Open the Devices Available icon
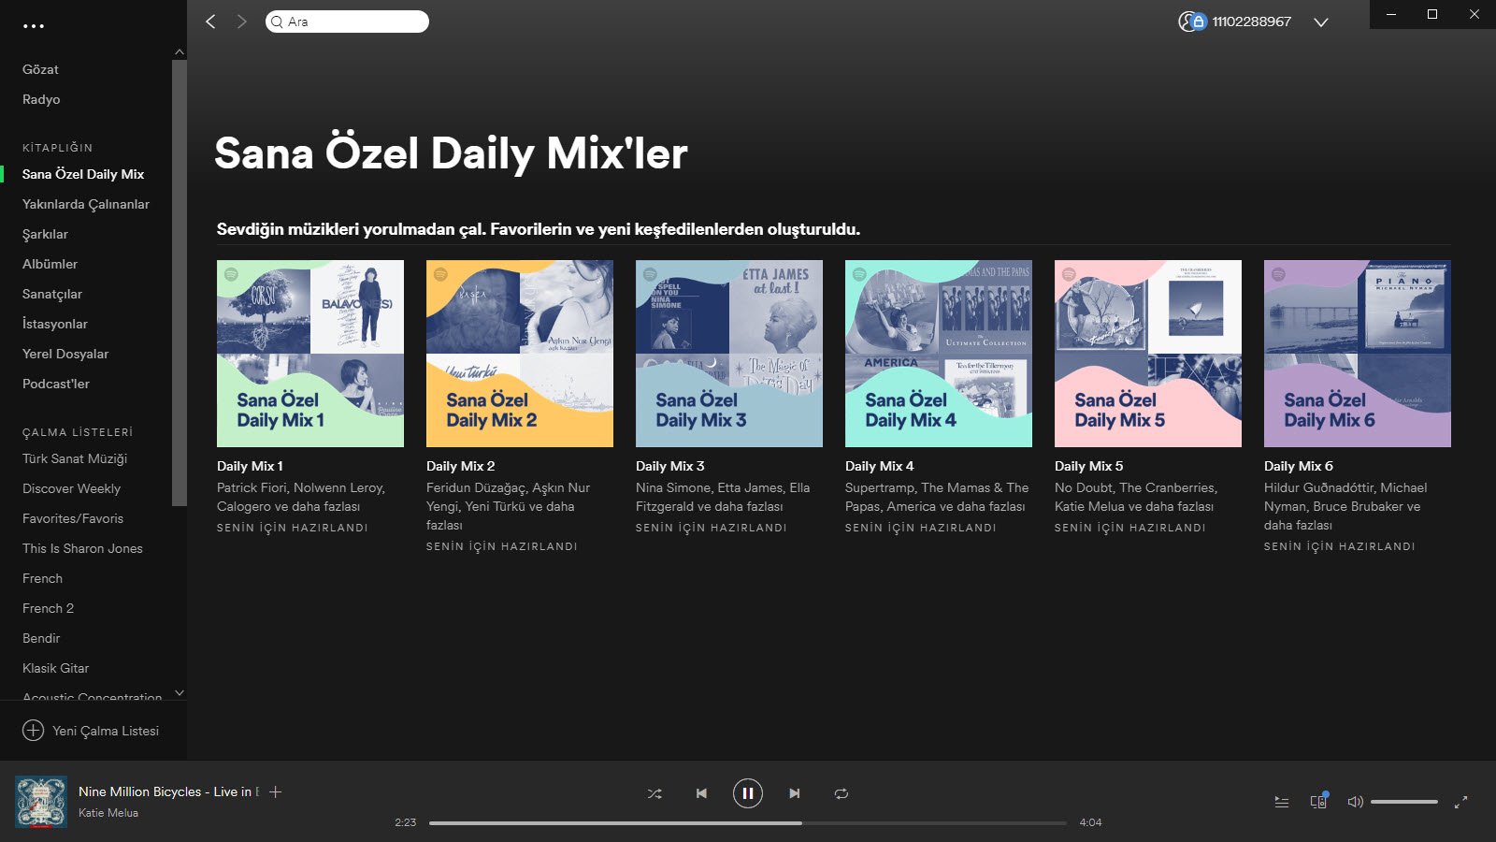The image size is (1496, 842). pos(1317,801)
